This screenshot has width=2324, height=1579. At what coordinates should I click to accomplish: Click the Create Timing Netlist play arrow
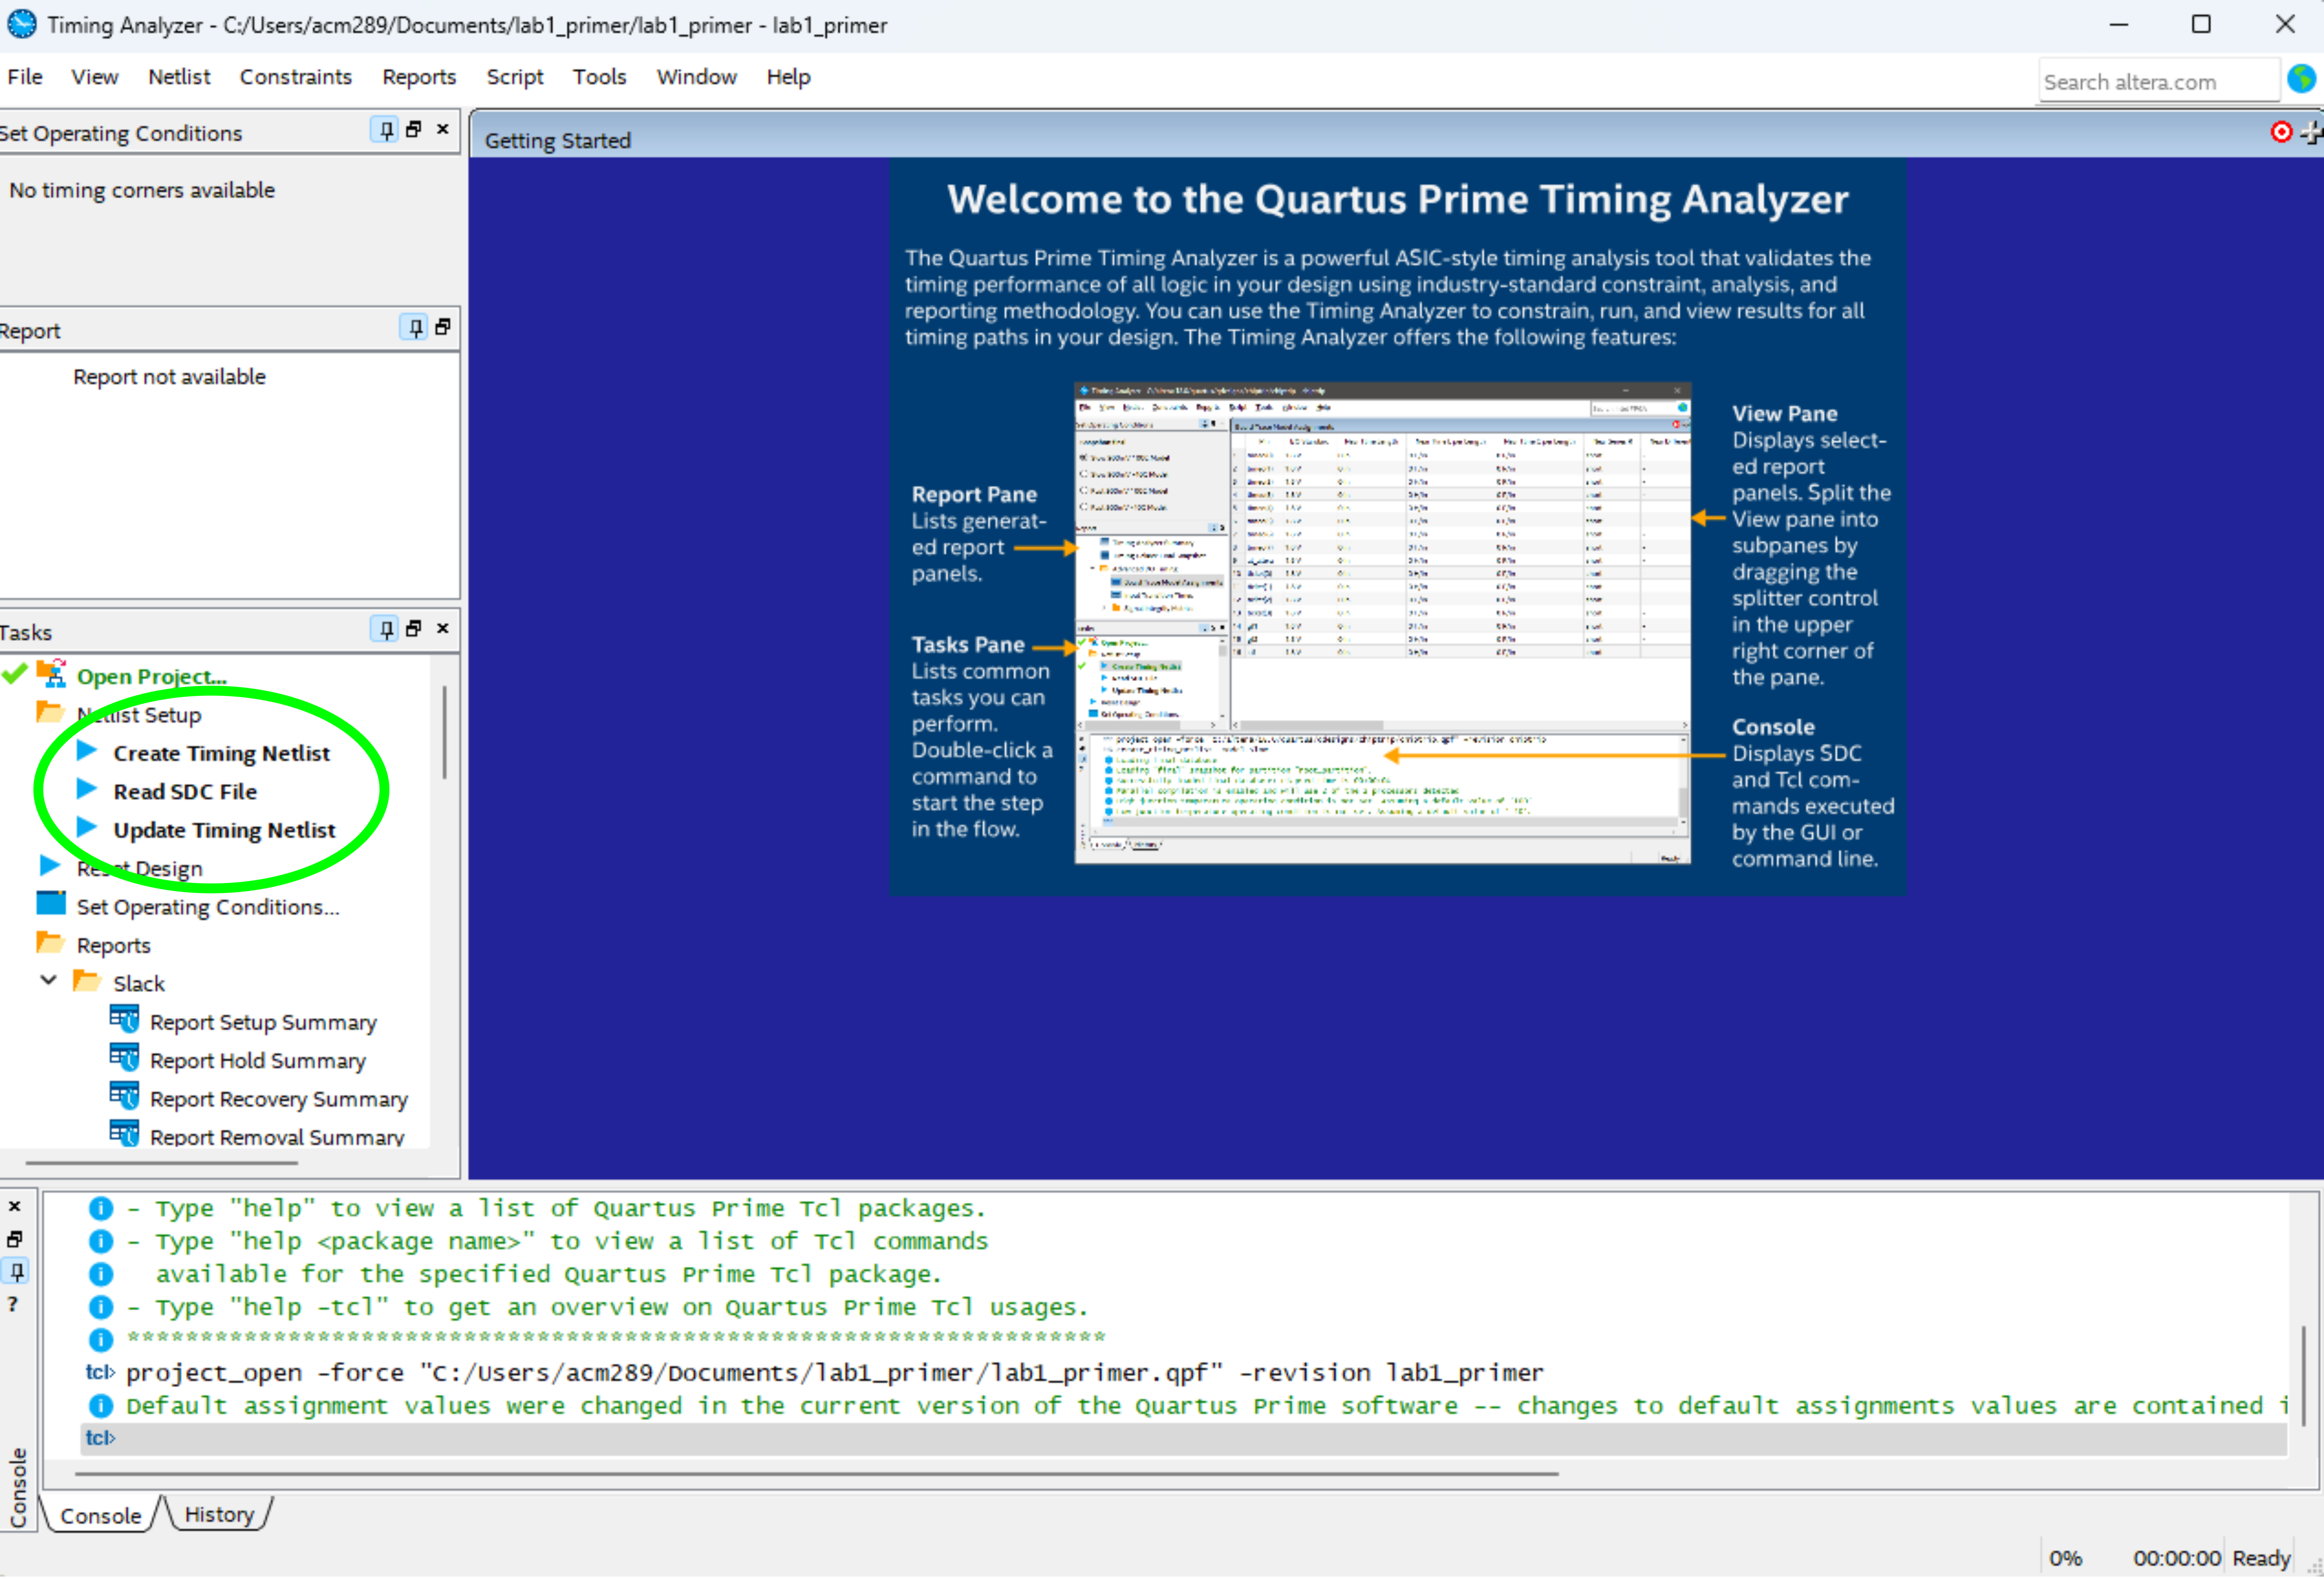[x=87, y=752]
